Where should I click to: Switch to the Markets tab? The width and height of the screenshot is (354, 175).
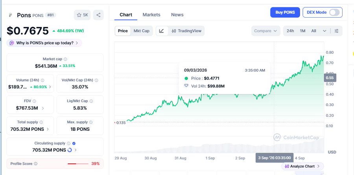coord(151,15)
